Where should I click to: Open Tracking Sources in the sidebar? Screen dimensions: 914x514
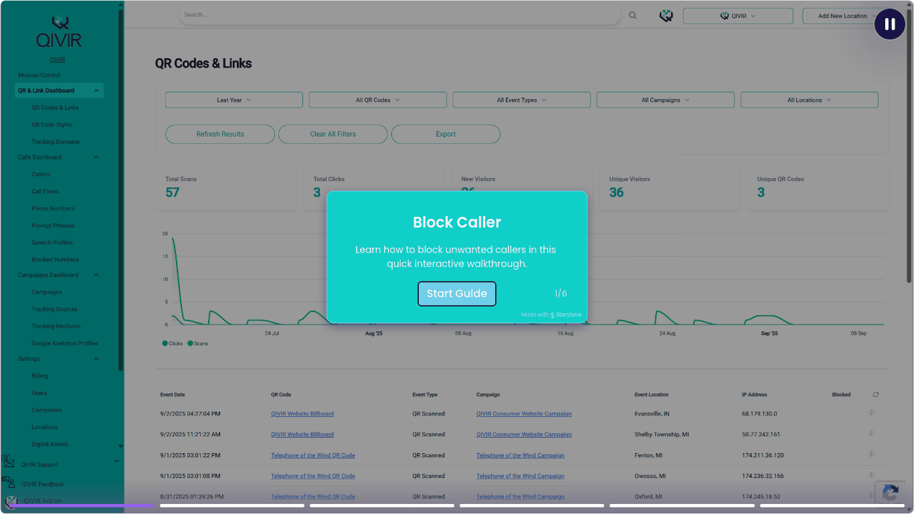(55, 309)
